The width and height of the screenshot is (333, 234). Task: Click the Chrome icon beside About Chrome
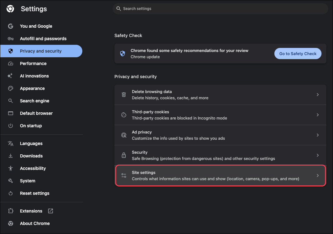[x=10, y=223]
